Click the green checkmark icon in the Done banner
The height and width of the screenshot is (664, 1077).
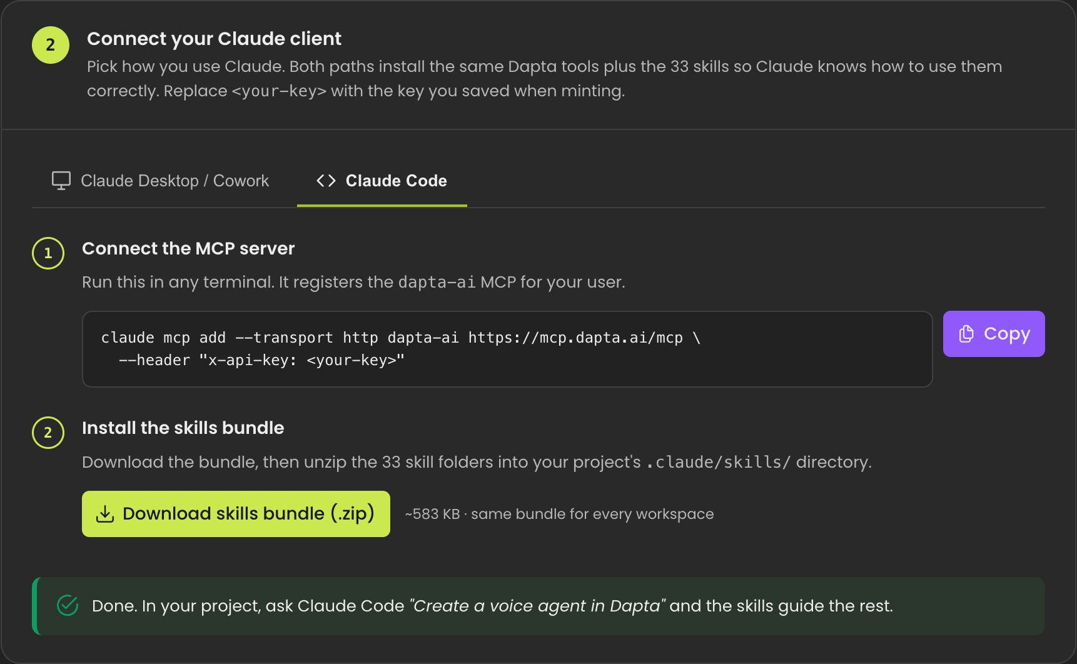pyautogui.click(x=68, y=605)
